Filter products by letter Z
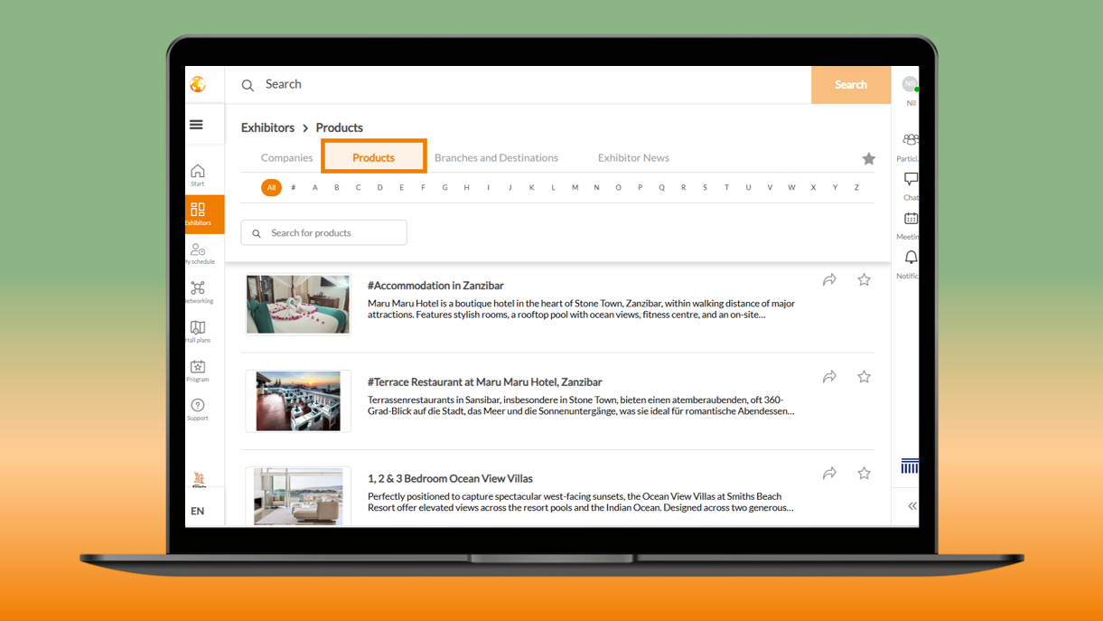 click(856, 187)
